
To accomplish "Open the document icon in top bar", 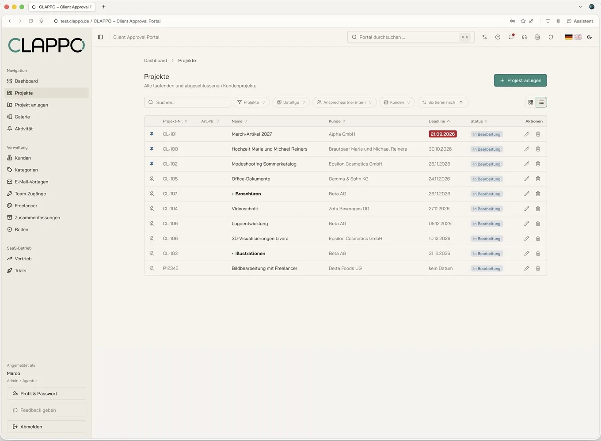I will pyautogui.click(x=537, y=37).
